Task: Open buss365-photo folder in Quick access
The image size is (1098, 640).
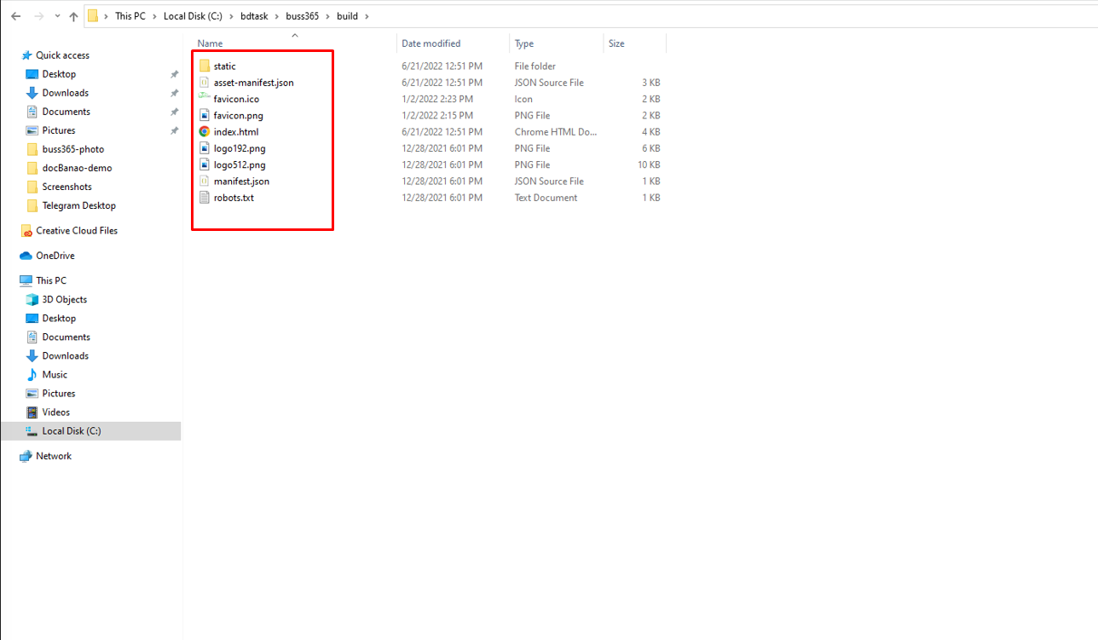Action: tap(72, 149)
